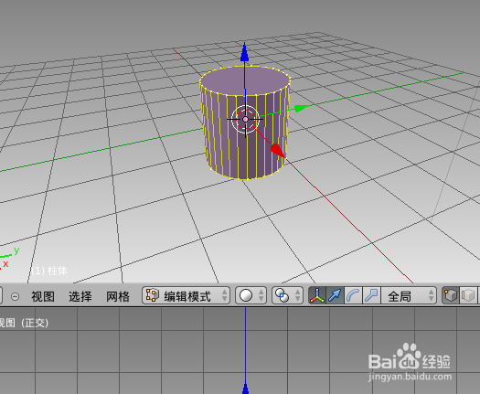Enable the translate manipulator arrow
Viewport: 480px width, 394px height.
336,295
